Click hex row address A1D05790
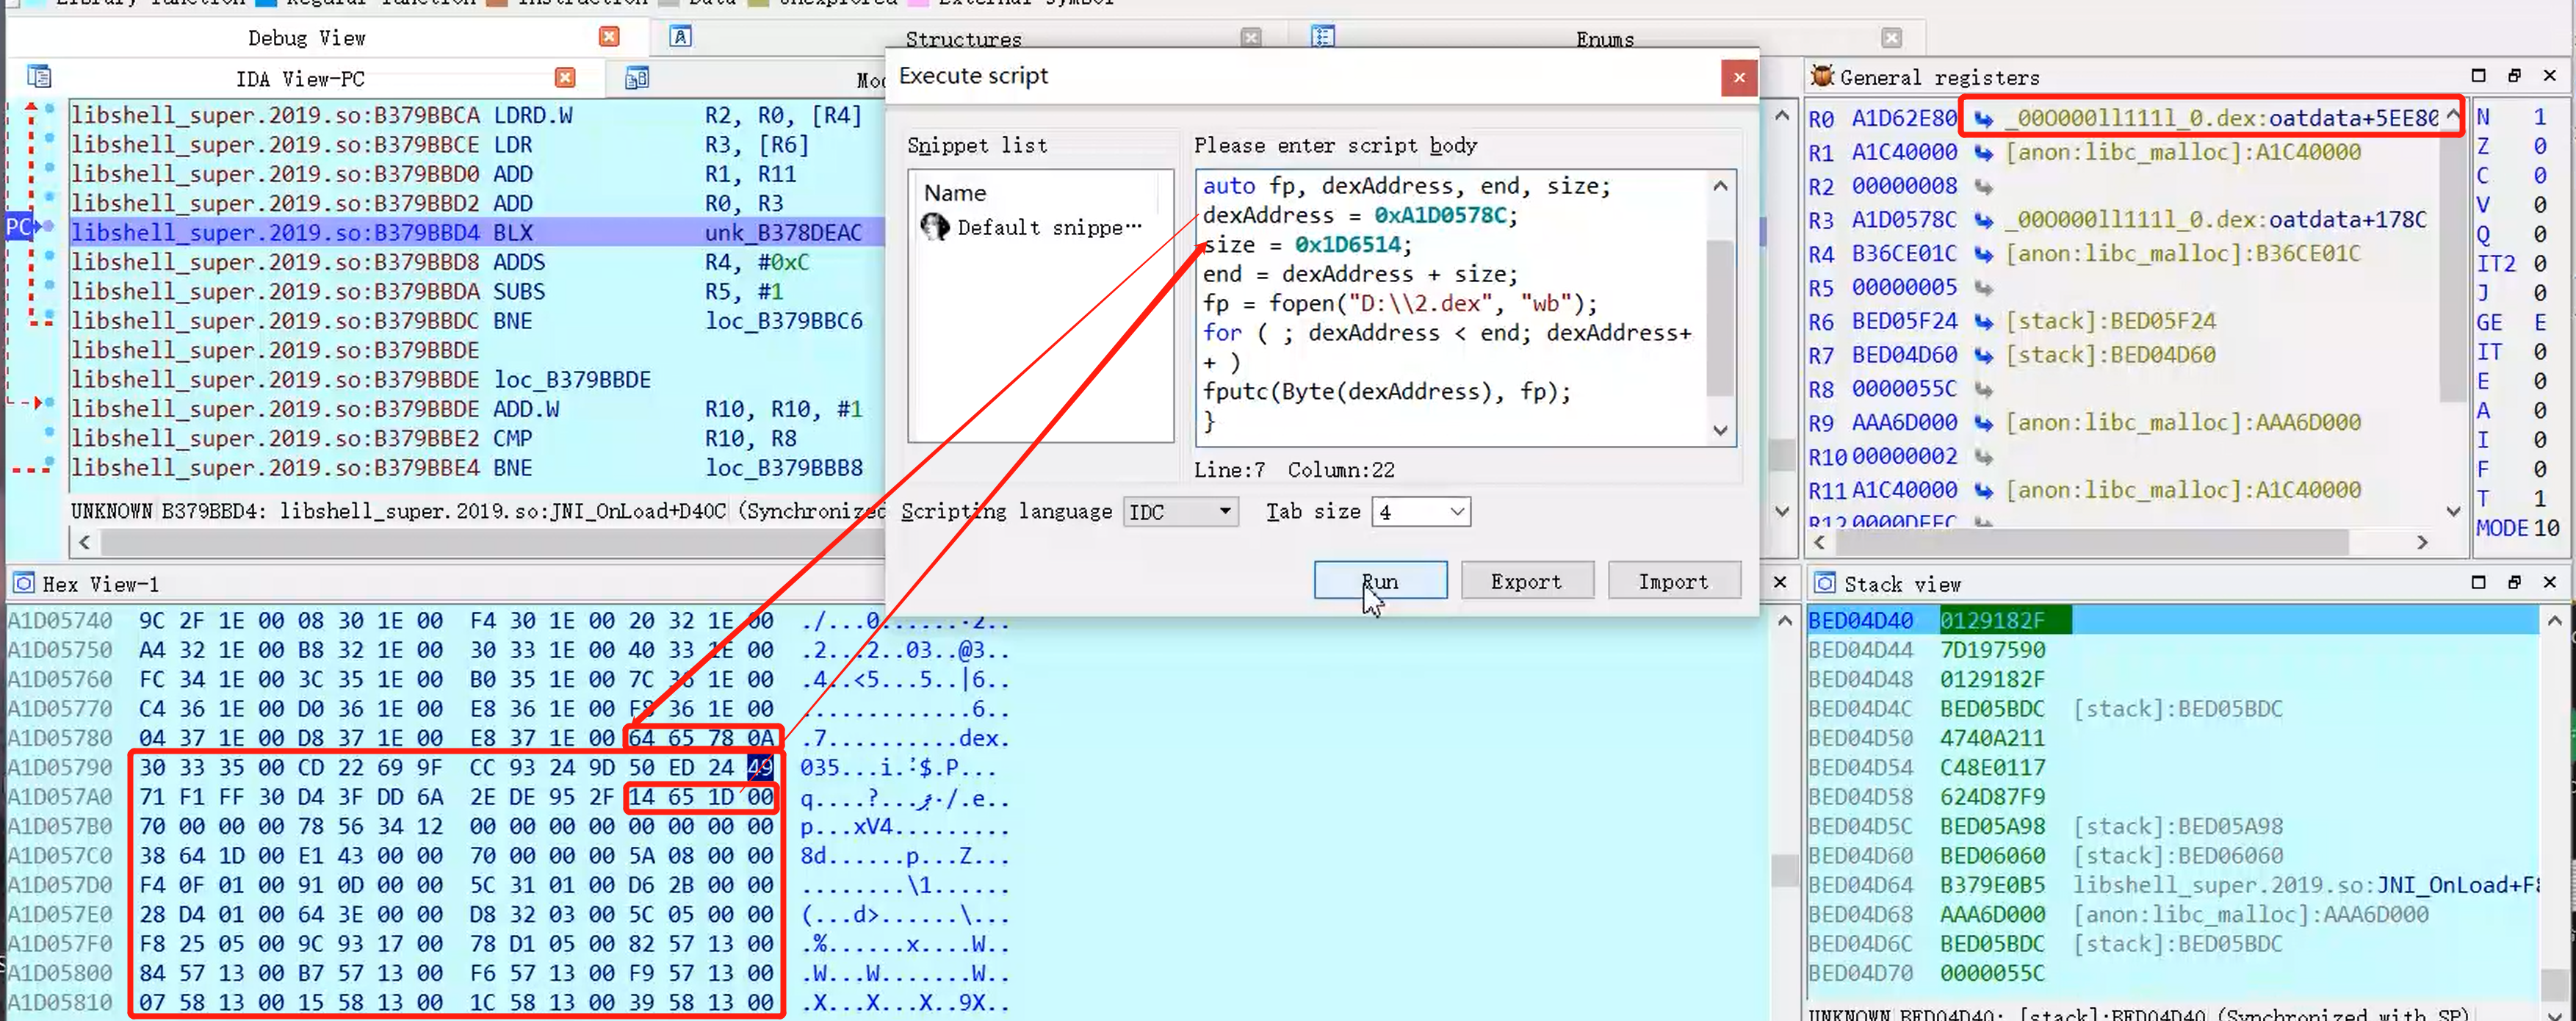The image size is (2576, 1021). click(x=60, y=768)
